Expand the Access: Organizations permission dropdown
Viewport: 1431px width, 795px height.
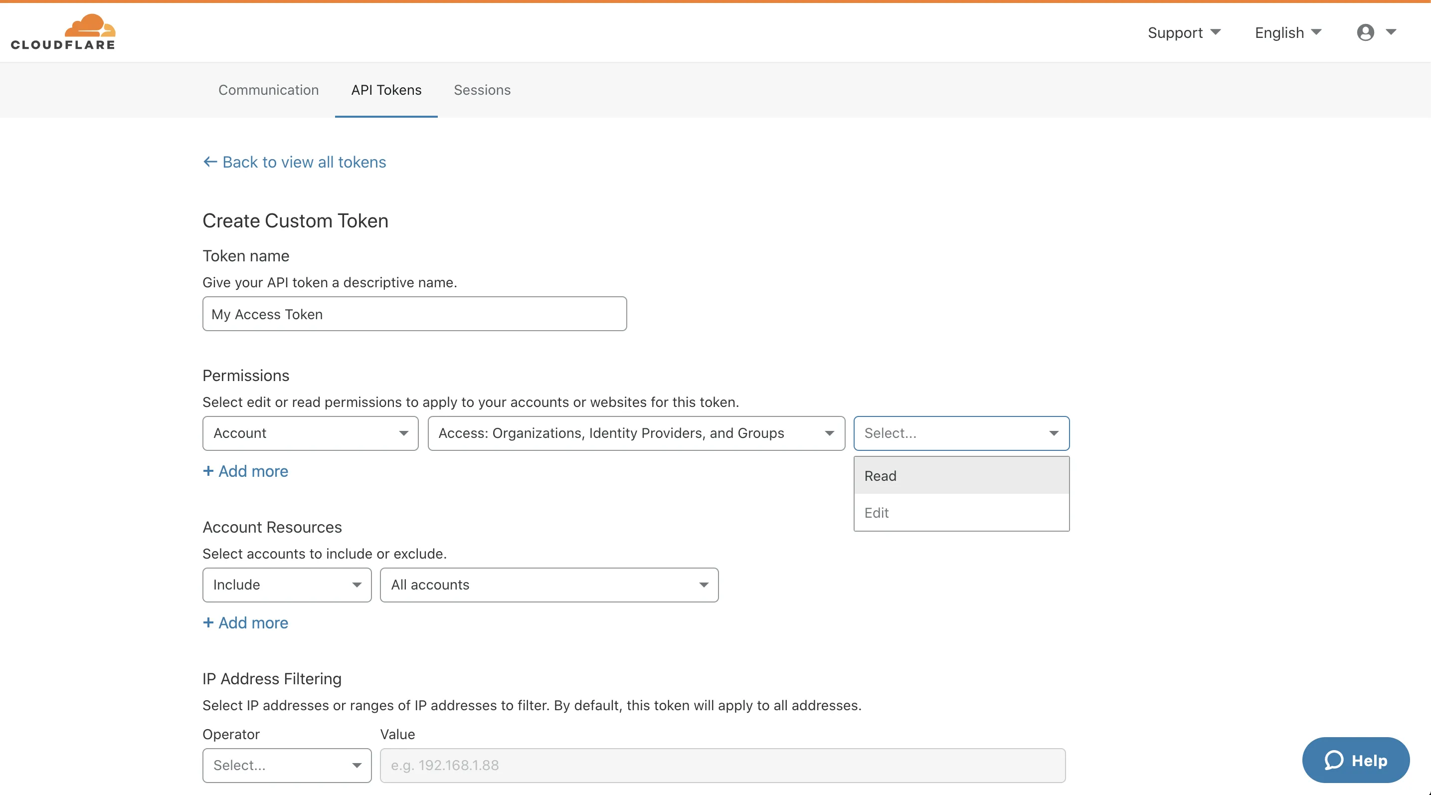(x=636, y=433)
